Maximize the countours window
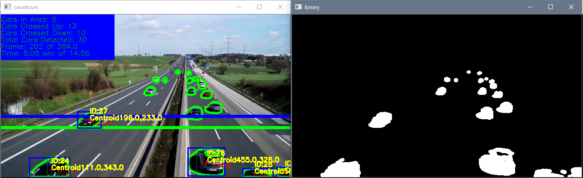Image resolution: width=583 pixels, height=178 pixels. coord(259,7)
